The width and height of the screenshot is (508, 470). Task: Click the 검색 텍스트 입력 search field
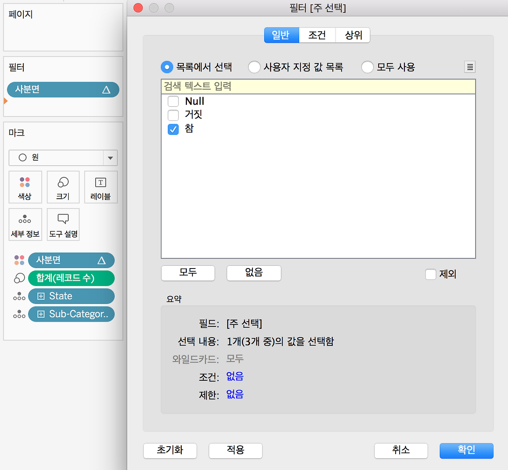point(318,86)
